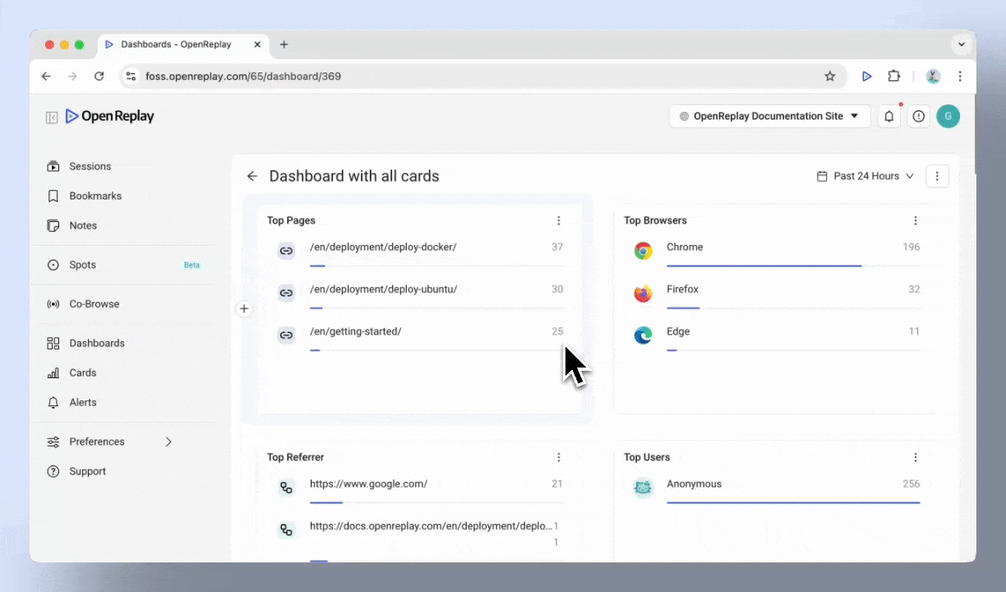Click the Chrome browser icon
1006x592 pixels.
pyautogui.click(x=644, y=251)
